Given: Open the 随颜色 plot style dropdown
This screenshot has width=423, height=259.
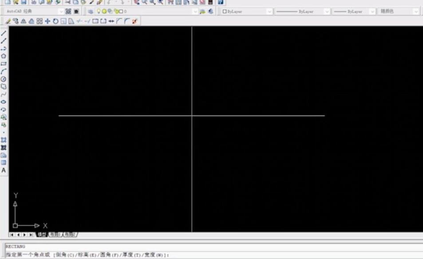Looking at the screenshot, I should click(416, 12).
